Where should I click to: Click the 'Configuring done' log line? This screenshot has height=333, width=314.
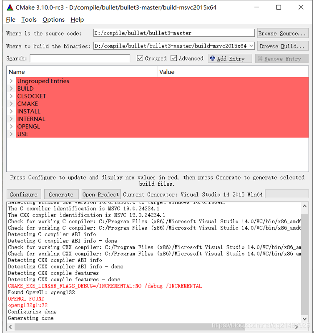(x=32, y=312)
